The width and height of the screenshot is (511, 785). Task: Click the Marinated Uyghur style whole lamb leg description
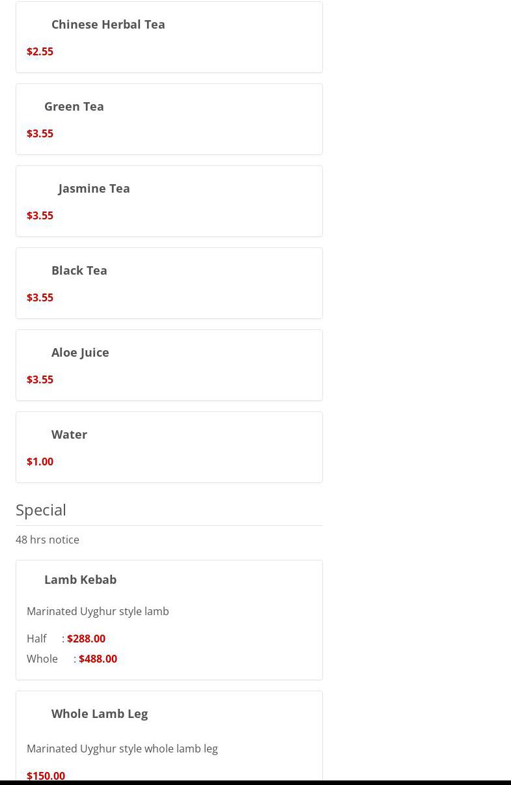122,749
